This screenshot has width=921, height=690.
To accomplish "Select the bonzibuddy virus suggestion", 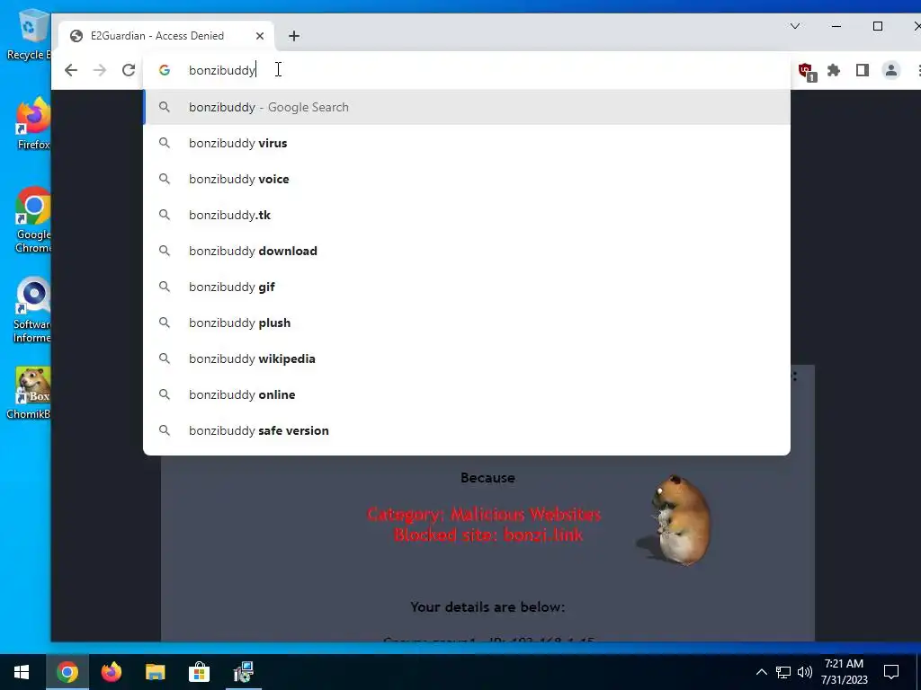I will click(x=467, y=143).
